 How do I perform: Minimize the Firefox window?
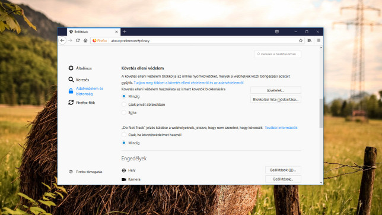click(296, 31)
